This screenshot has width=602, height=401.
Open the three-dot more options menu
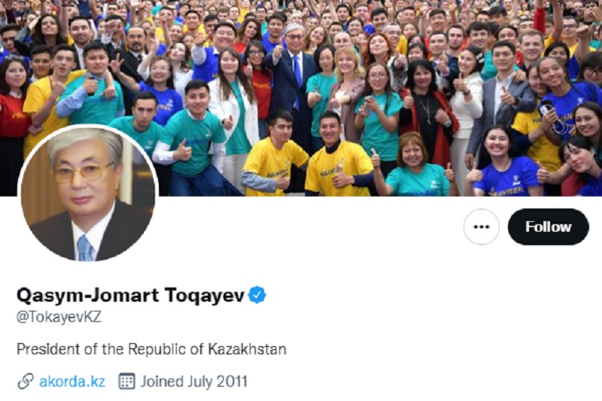[x=482, y=226]
